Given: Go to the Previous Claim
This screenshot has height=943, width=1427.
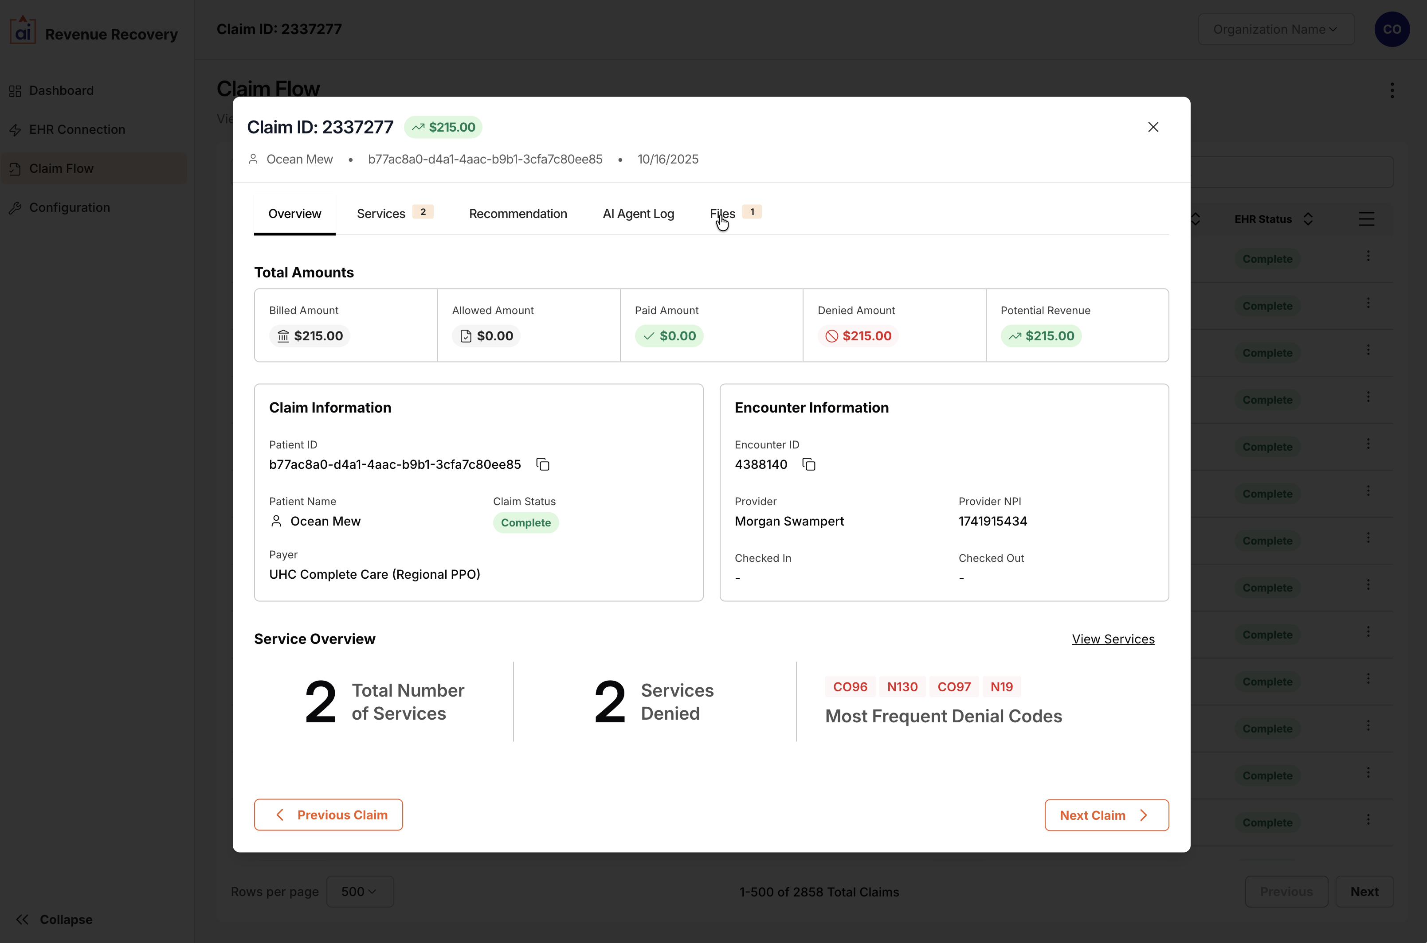Looking at the screenshot, I should [328, 815].
